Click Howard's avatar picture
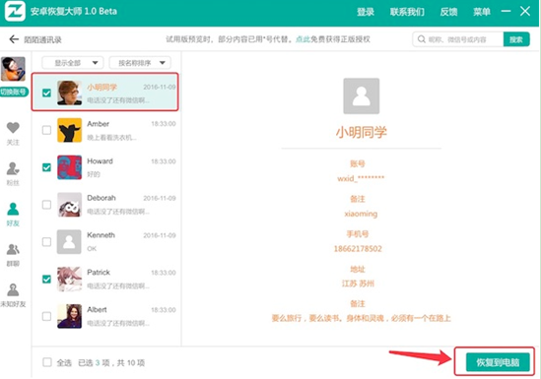This screenshot has width=541, height=379. point(69,167)
